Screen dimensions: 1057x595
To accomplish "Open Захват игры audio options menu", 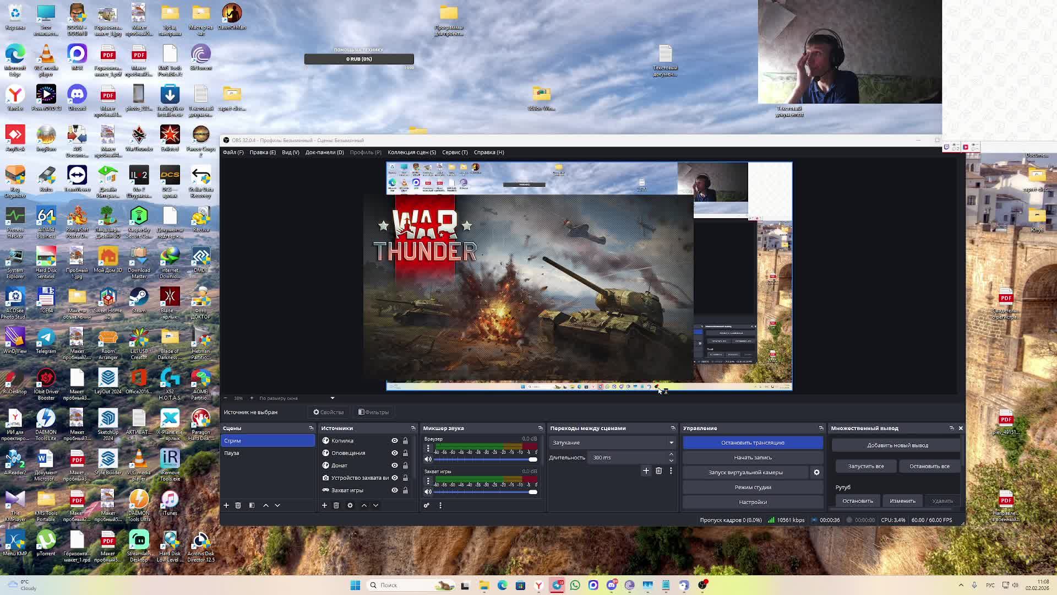I will [x=428, y=481].
